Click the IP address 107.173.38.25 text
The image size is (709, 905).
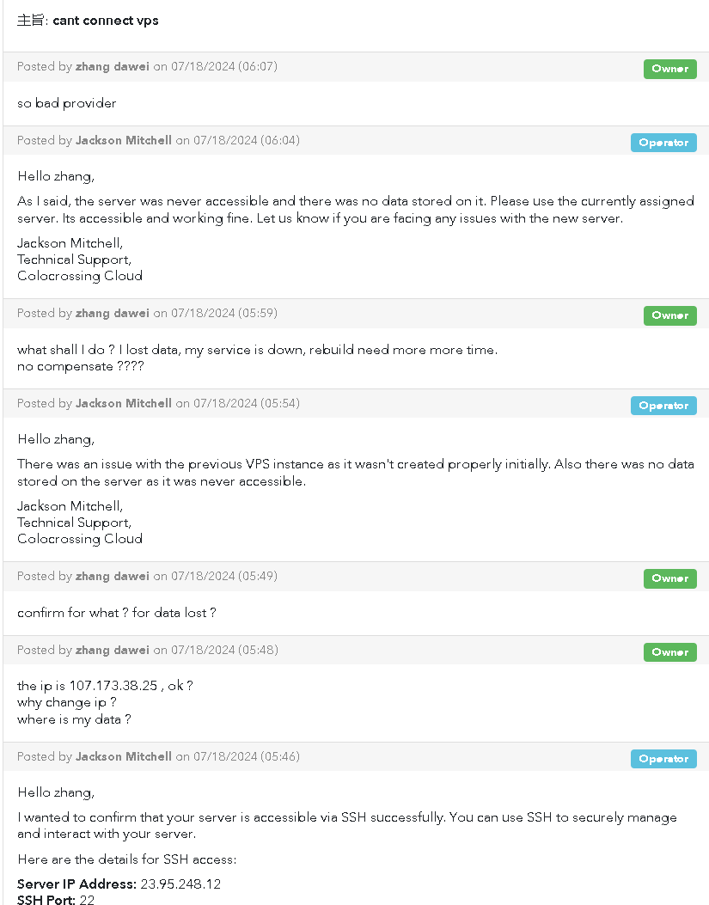[113, 686]
